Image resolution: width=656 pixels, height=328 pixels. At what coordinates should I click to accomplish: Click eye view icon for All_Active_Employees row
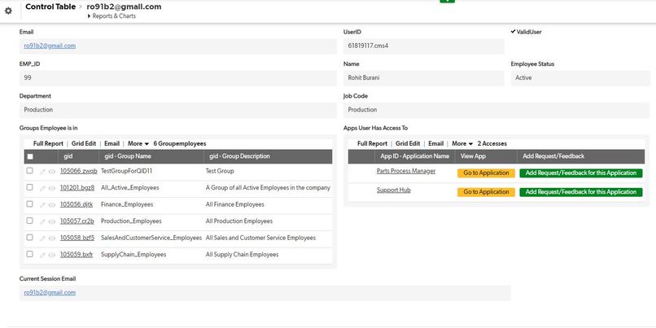[52, 188]
